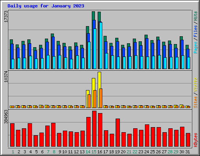Image resolution: width=200 pixels, height=156 pixels.
Task: Click day 27 on the x-axis
Action: (164, 152)
